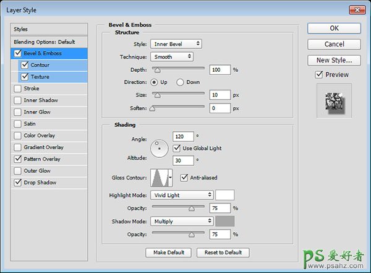Open the Gloss Contour picker arrow

(171, 178)
